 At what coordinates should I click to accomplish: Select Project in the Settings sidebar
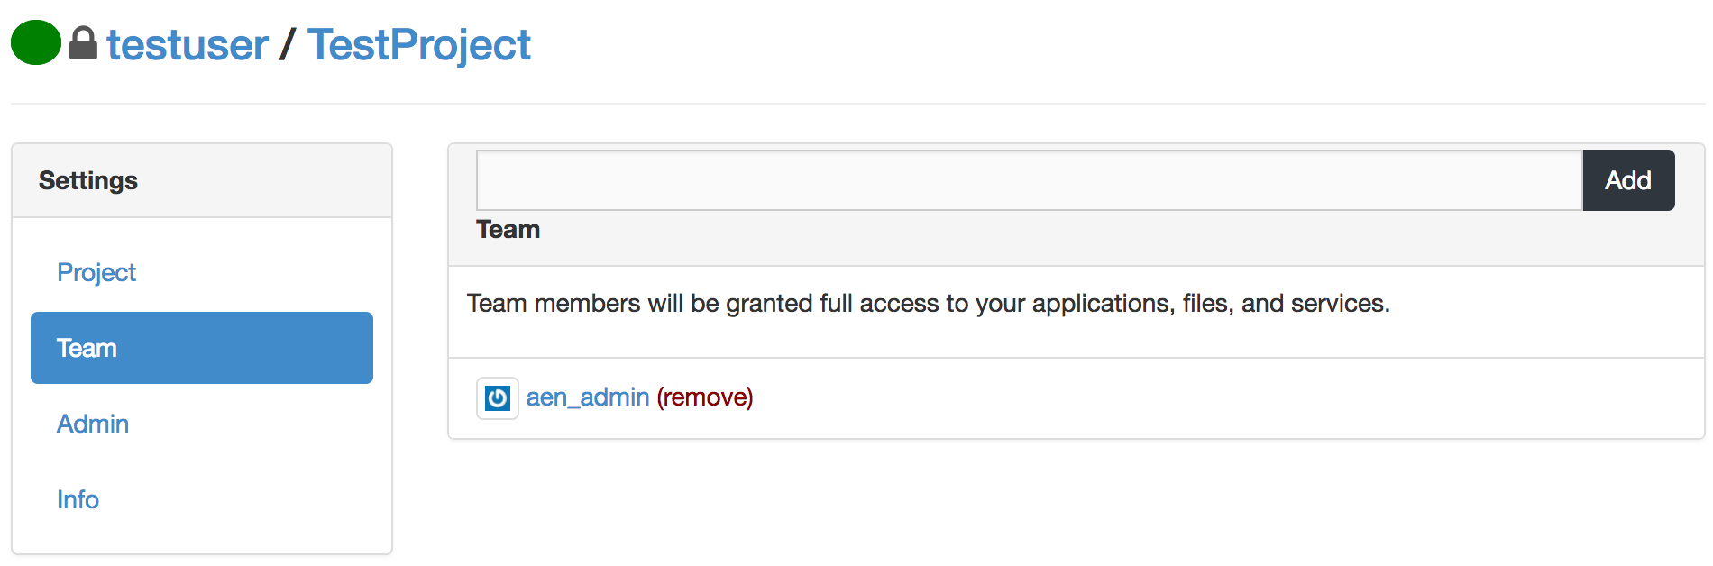coord(96,272)
